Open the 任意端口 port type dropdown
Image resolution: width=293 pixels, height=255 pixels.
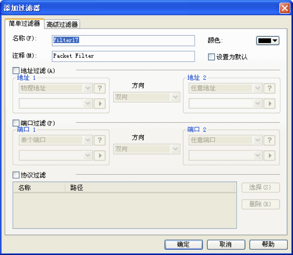225,140
